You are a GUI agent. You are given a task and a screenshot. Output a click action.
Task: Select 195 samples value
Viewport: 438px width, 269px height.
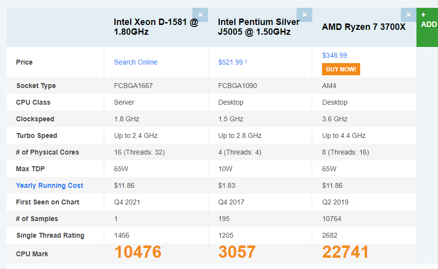(x=224, y=219)
